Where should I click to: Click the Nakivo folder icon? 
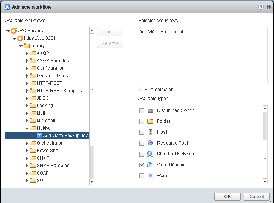pyautogui.click(x=33, y=128)
